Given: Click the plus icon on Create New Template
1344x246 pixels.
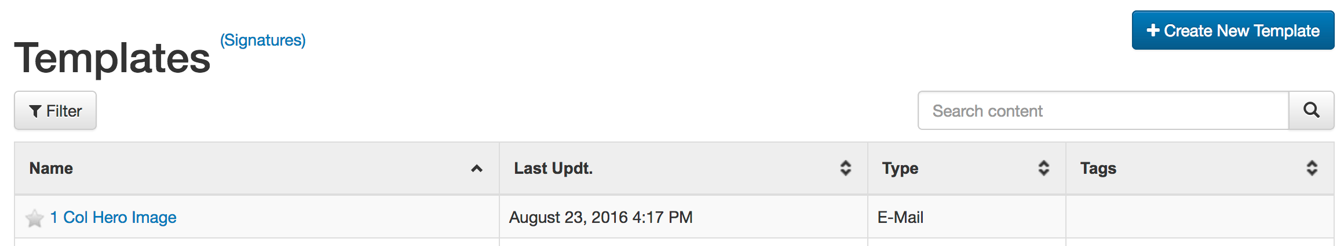Looking at the screenshot, I should pyautogui.click(x=1153, y=30).
